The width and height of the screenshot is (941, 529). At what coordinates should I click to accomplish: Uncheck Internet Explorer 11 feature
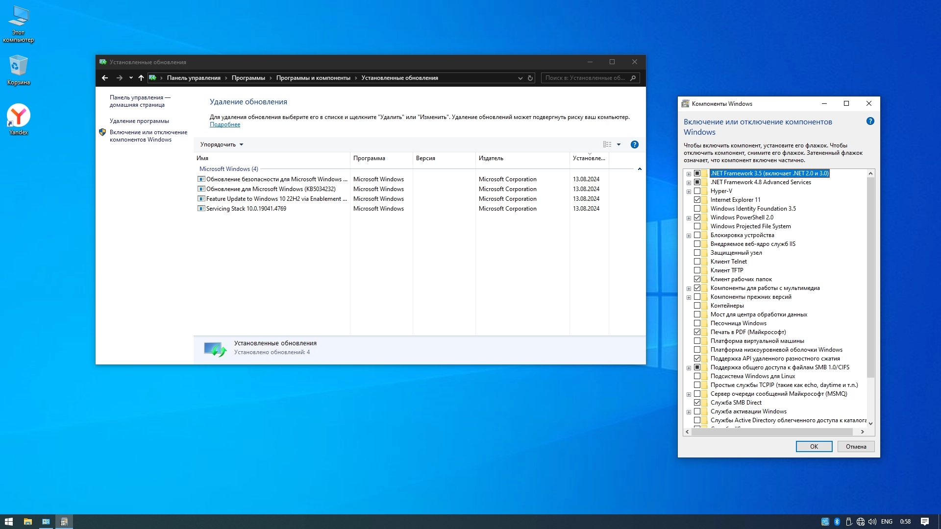[697, 200]
